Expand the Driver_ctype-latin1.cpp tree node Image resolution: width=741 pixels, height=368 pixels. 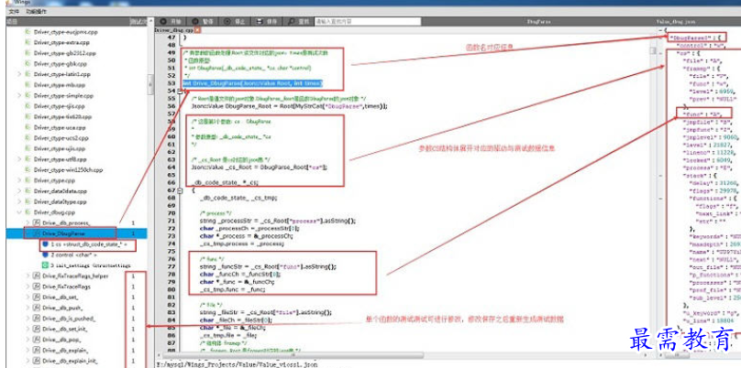click(x=19, y=74)
